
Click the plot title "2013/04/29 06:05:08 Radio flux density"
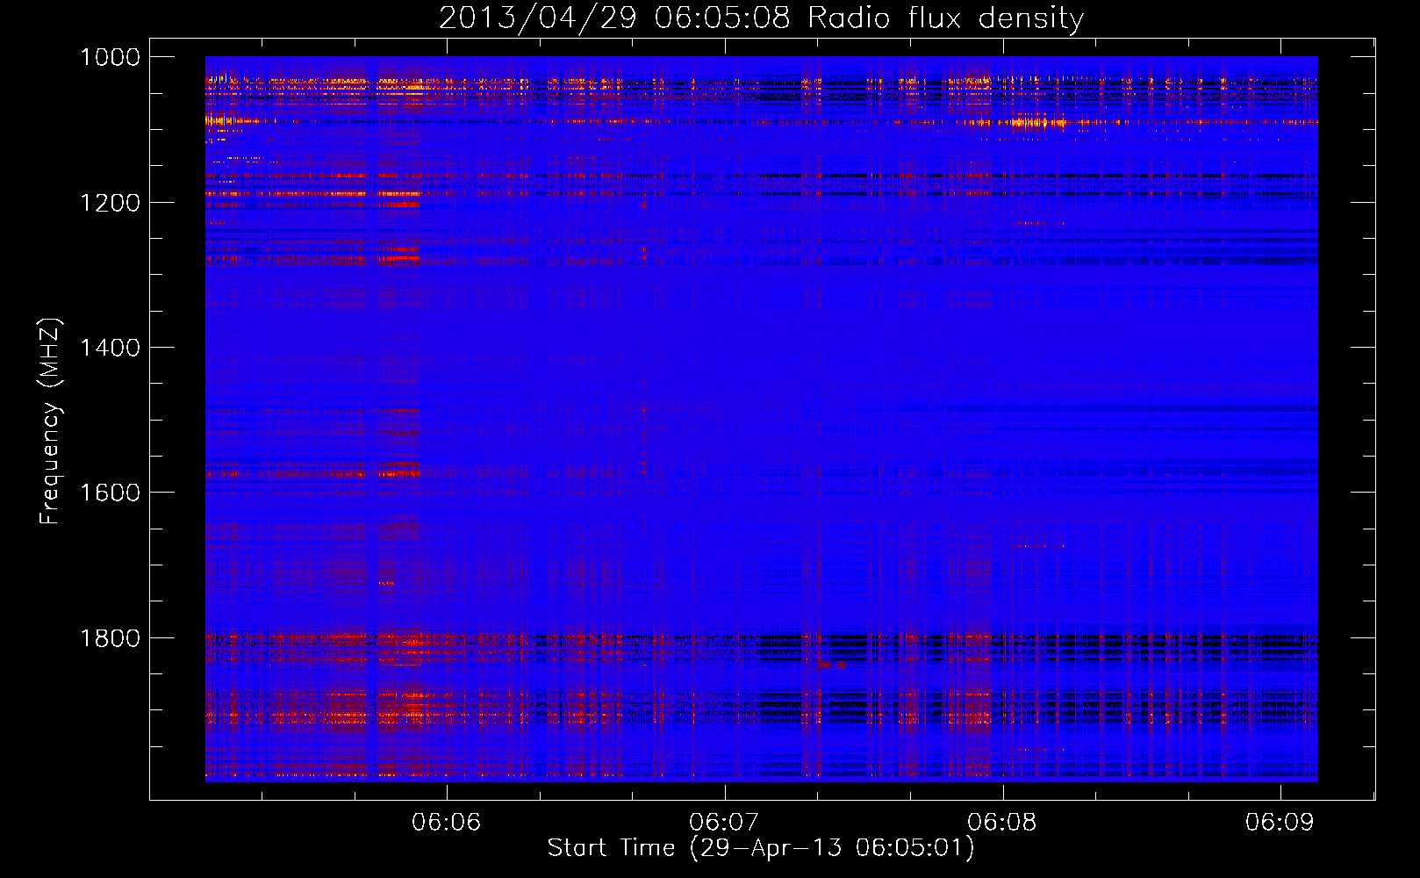click(x=761, y=18)
